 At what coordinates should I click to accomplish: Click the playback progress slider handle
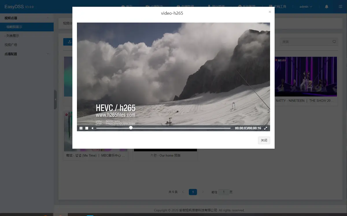pos(131,128)
